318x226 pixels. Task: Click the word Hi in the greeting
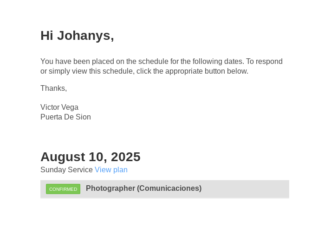pos(47,36)
